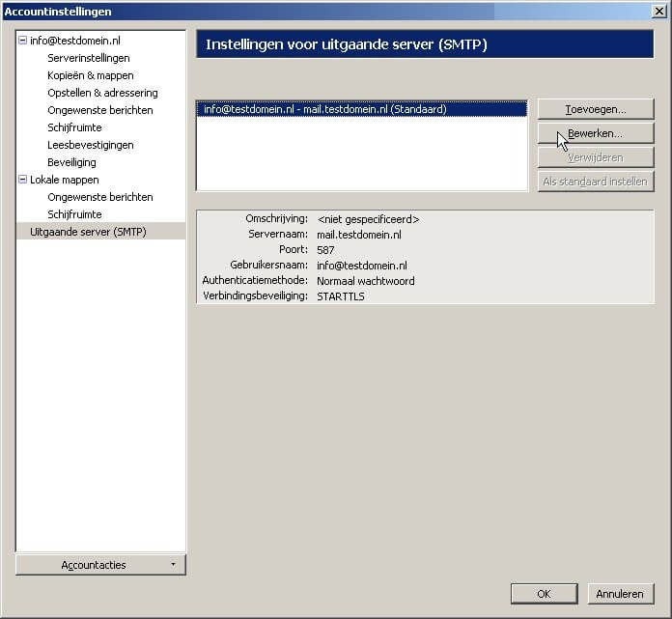Click the Gebruikersnaam value info@testdomein.nl
The height and width of the screenshot is (619, 672).
pyautogui.click(x=362, y=266)
